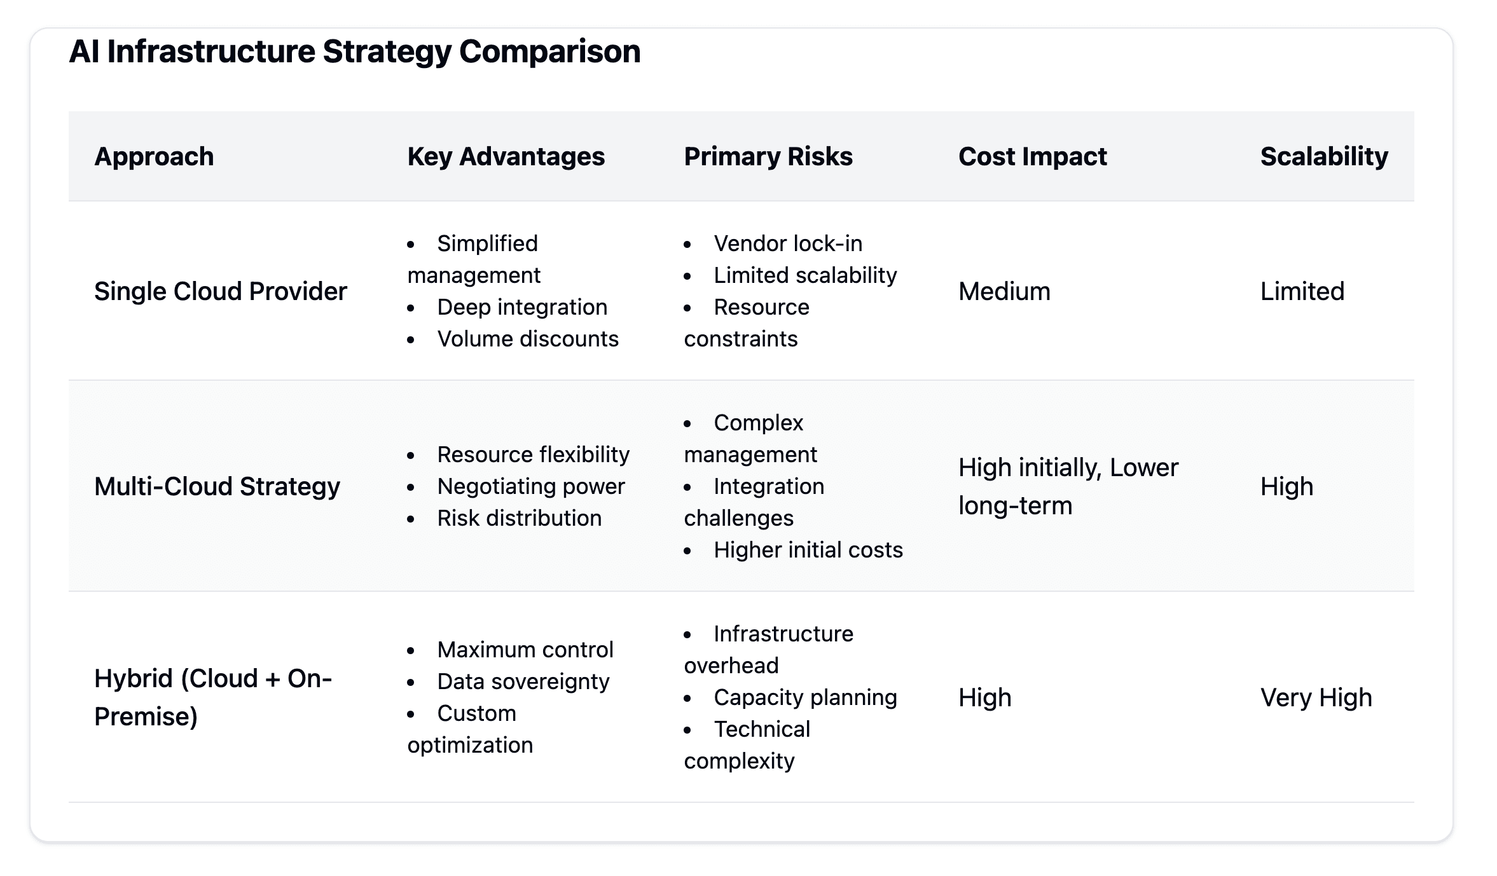This screenshot has width=1497, height=876.
Task: Select the Approach column header
Action: [x=154, y=156]
